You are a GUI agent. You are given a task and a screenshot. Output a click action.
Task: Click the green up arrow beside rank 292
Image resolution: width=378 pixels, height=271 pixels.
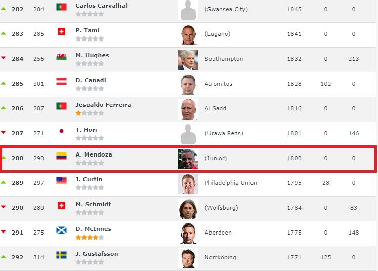click(4, 257)
